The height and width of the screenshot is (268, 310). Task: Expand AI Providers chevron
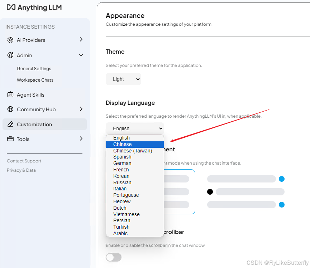pyautogui.click(x=81, y=39)
